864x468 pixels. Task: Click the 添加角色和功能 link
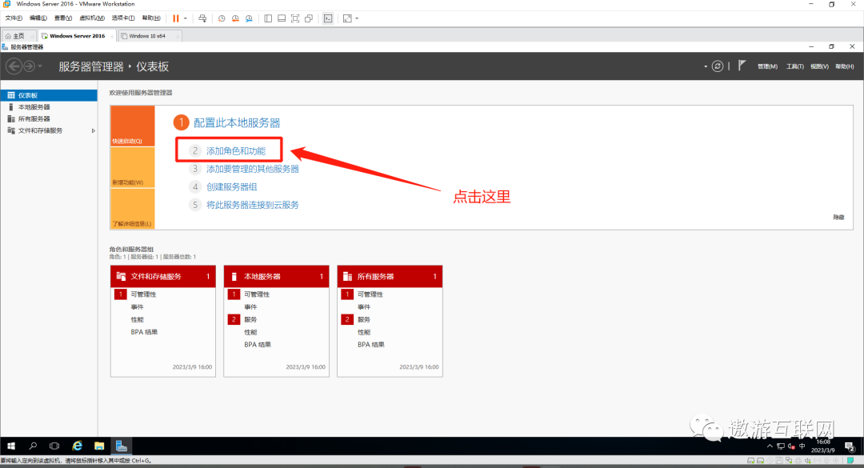tap(236, 150)
